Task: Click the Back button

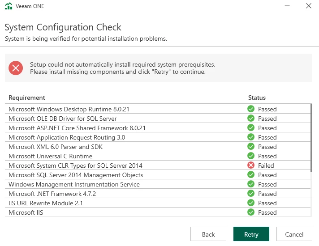Action: pos(208,234)
